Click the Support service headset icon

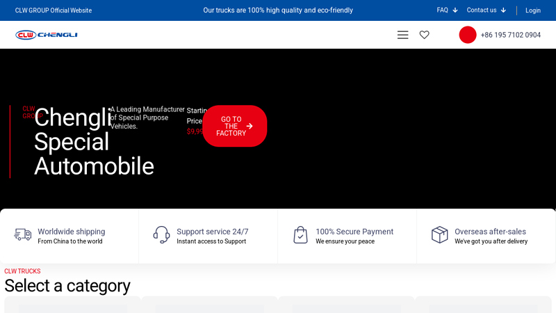[x=161, y=234]
